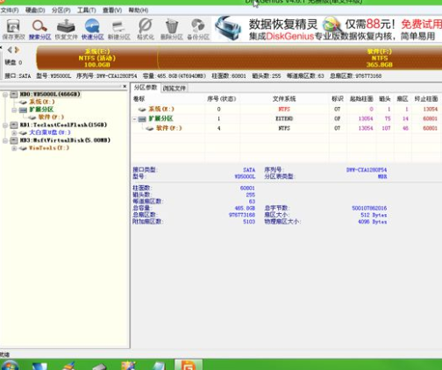The width and height of the screenshot is (442, 370).
Task: Click the 500107862016 total bytes value
Action: click(369, 208)
